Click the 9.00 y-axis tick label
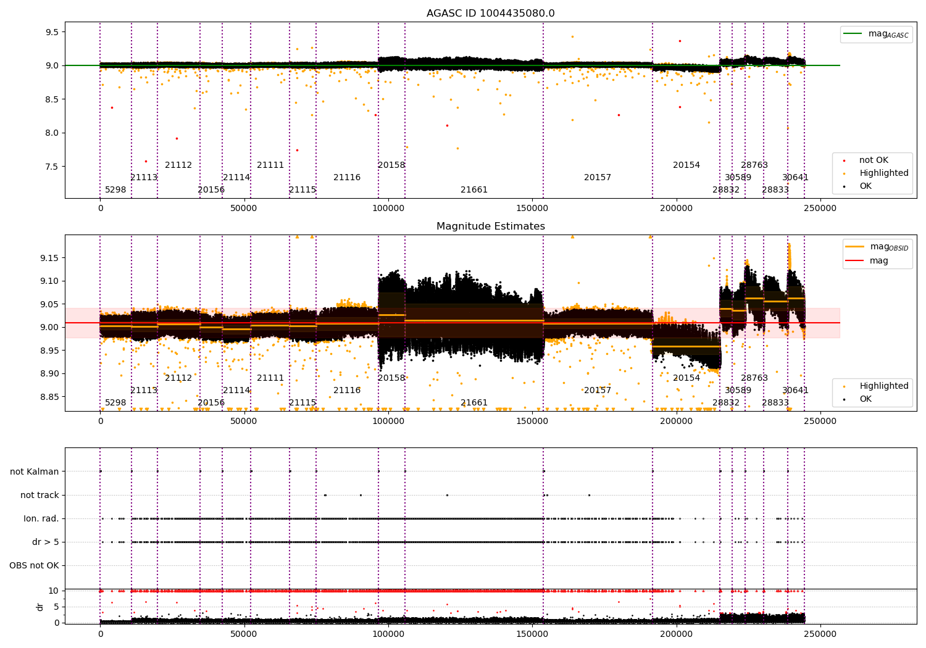Viewport: 926px width, 648px height. point(50,328)
